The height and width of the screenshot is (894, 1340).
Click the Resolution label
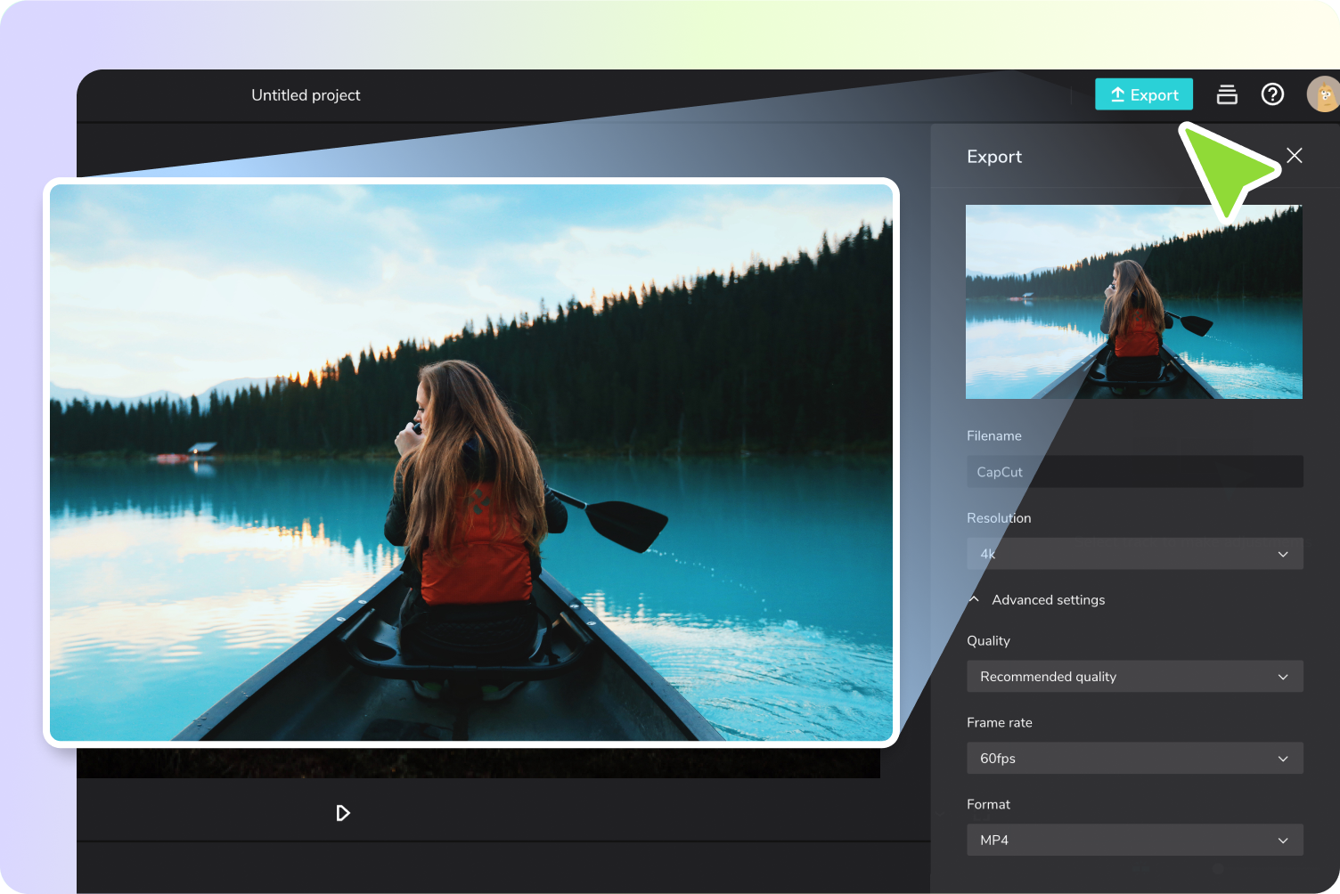click(x=999, y=518)
